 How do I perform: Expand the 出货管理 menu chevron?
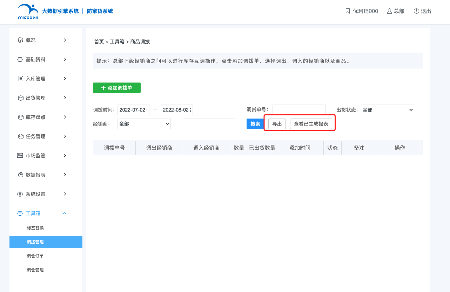coord(65,98)
